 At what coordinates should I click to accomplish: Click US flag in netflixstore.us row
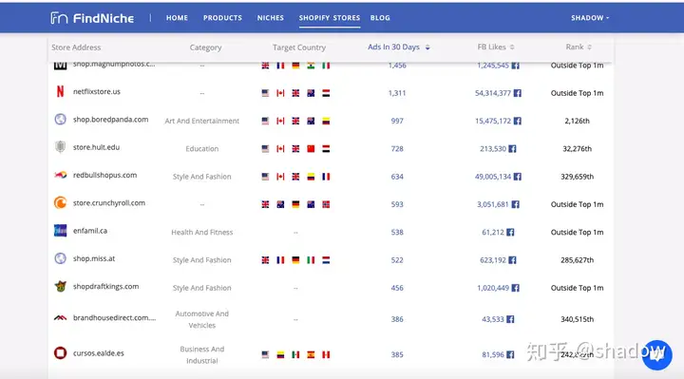pos(265,93)
